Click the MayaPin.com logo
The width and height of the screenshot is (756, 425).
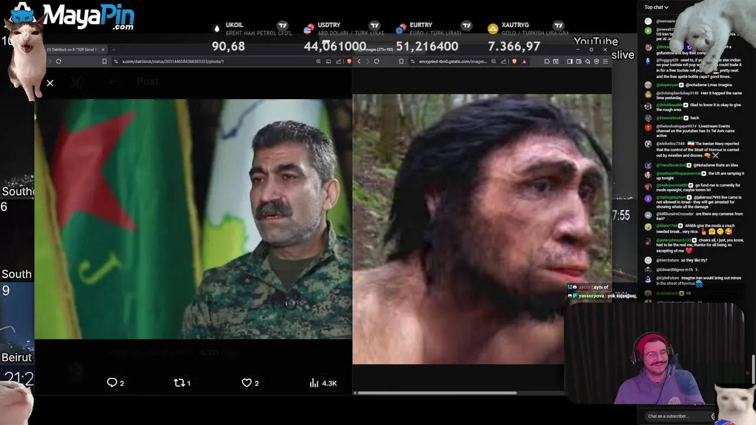(88, 17)
